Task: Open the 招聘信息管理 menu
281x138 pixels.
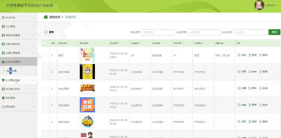Action: 19,44
